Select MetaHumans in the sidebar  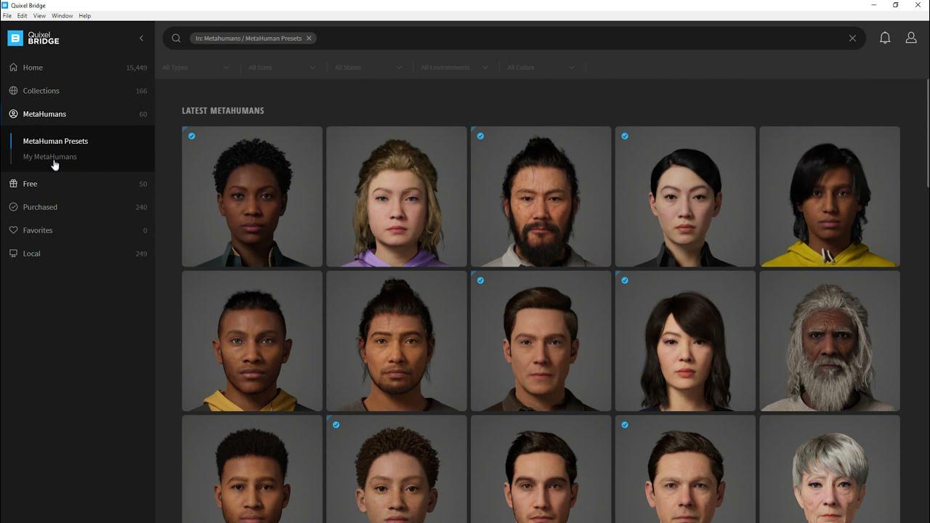(x=77, y=114)
